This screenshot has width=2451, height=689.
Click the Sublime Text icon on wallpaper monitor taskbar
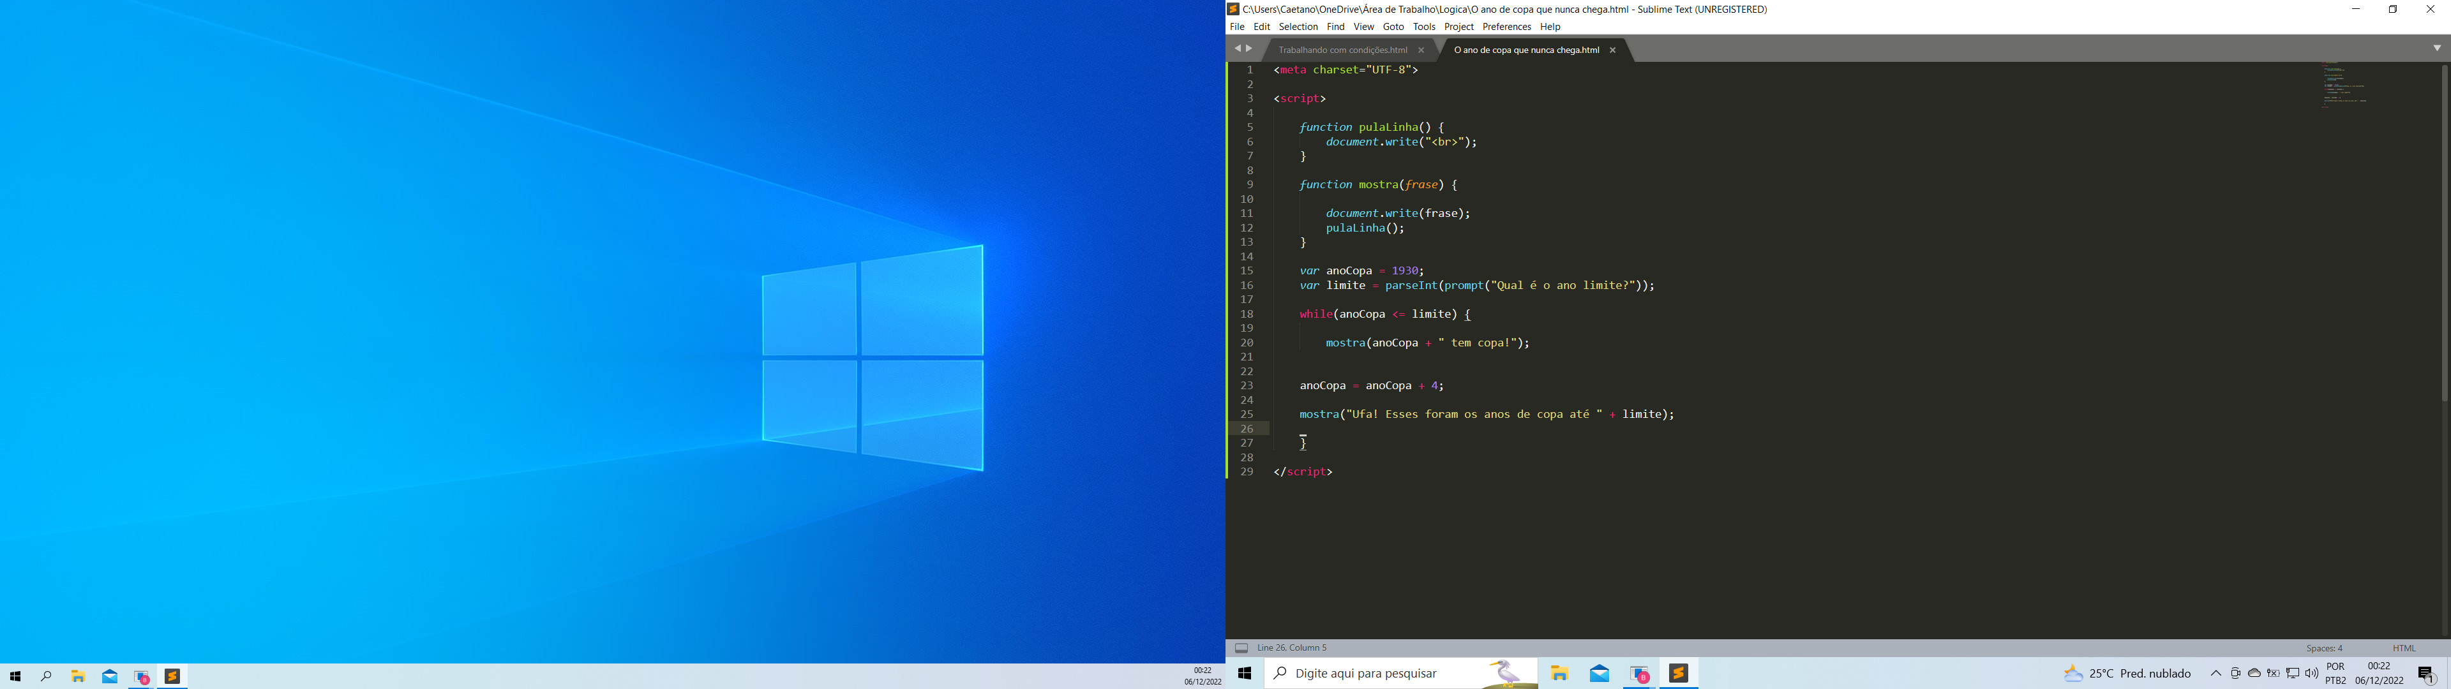(x=173, y=677)
